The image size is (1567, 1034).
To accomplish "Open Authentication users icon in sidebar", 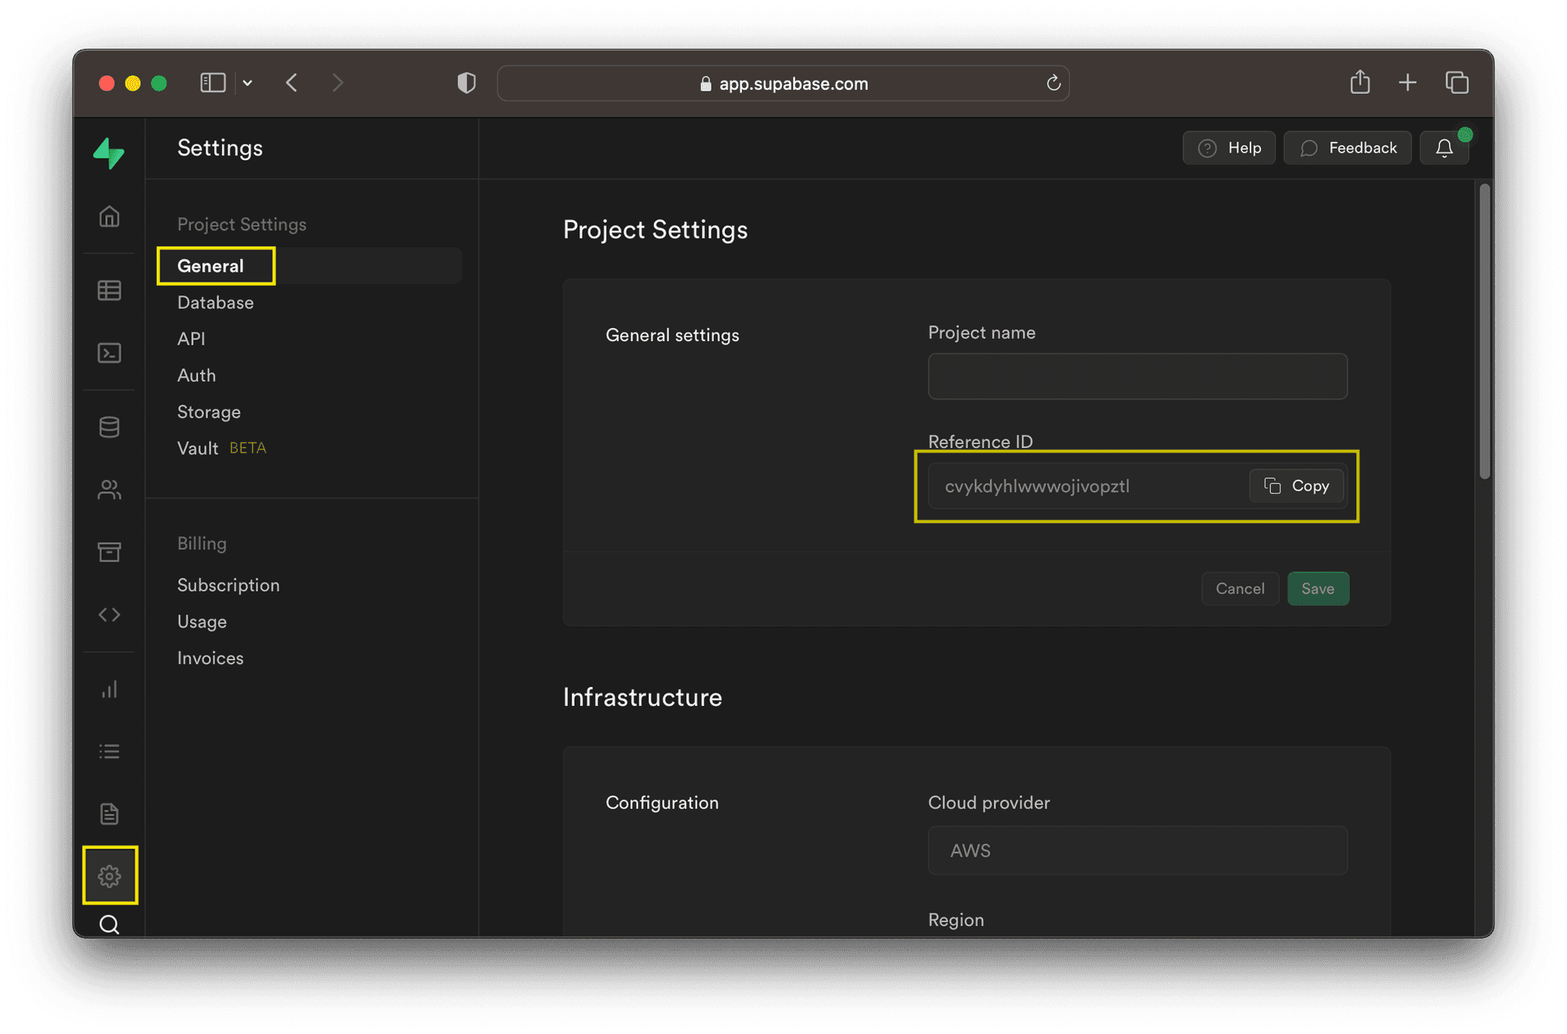I will (x=109, y=490).
